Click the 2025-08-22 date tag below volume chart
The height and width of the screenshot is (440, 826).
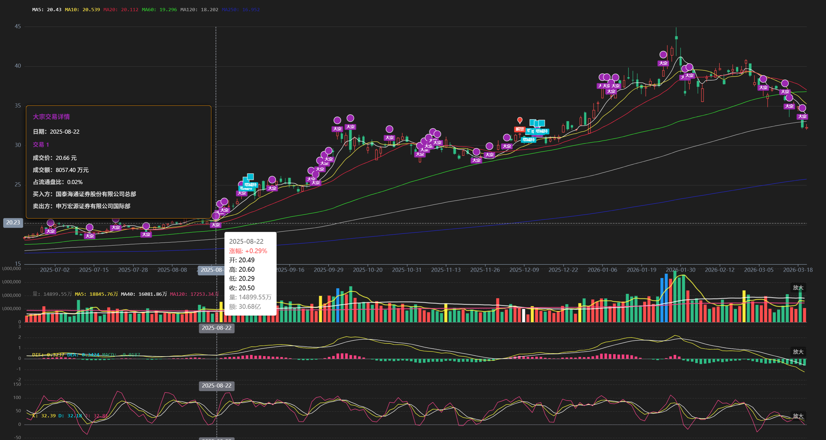(x=216, y=328)
